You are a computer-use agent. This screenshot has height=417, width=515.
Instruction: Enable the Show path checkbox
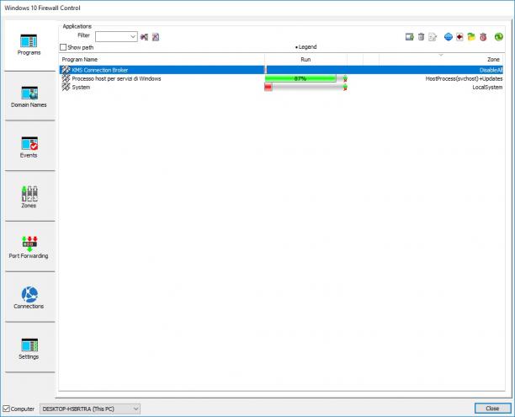click(x=63, y=47)
